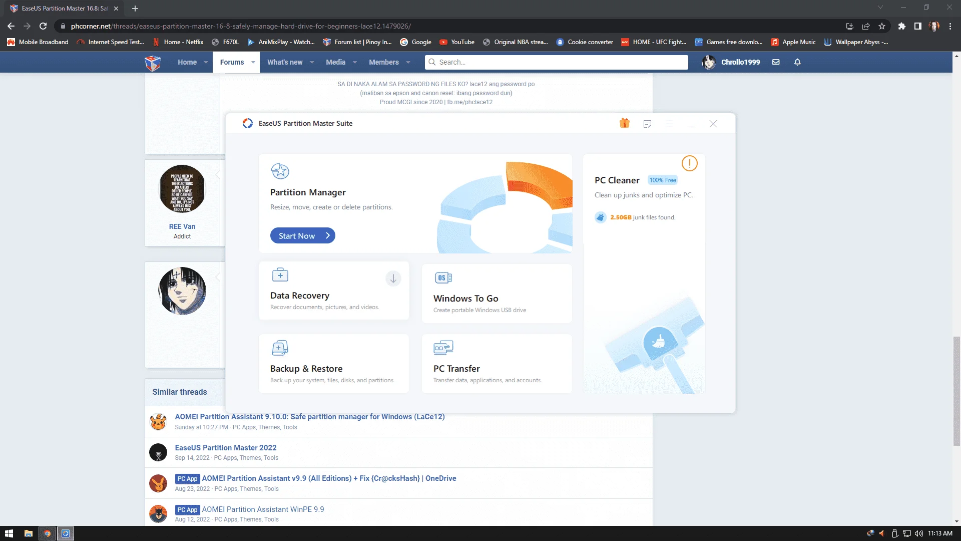The height and width of the screenshot is (541, 961).
Task: Open the Apple Music bookmark
Action: click(x=793, y=42)
